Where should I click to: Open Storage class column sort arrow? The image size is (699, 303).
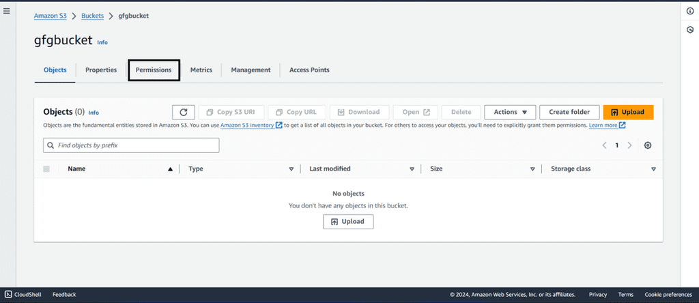tap(653, 169)
